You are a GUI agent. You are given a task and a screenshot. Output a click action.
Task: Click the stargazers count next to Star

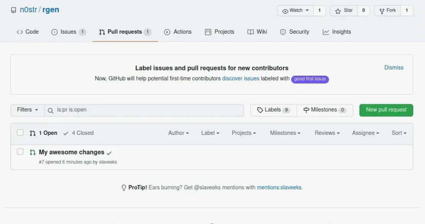point(364,10)
